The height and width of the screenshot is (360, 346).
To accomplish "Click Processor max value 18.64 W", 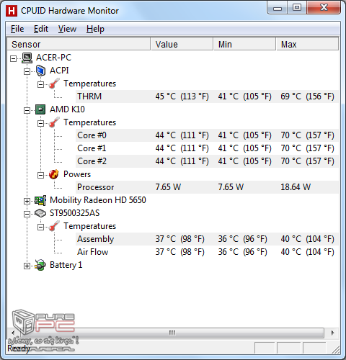I will [296, 187].
